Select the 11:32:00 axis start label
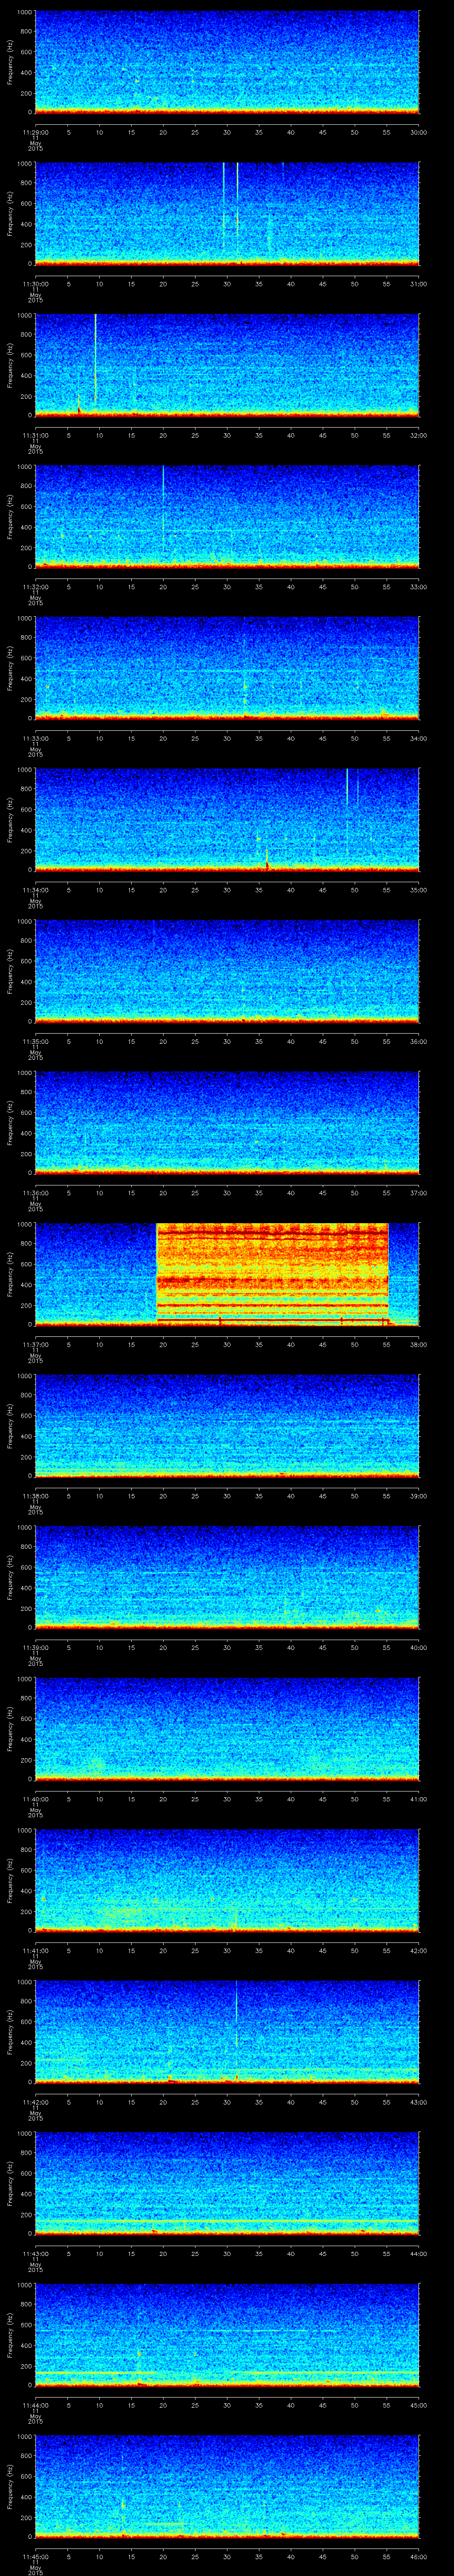Viewport: 454px width, 2576px height. pos(35,587)
